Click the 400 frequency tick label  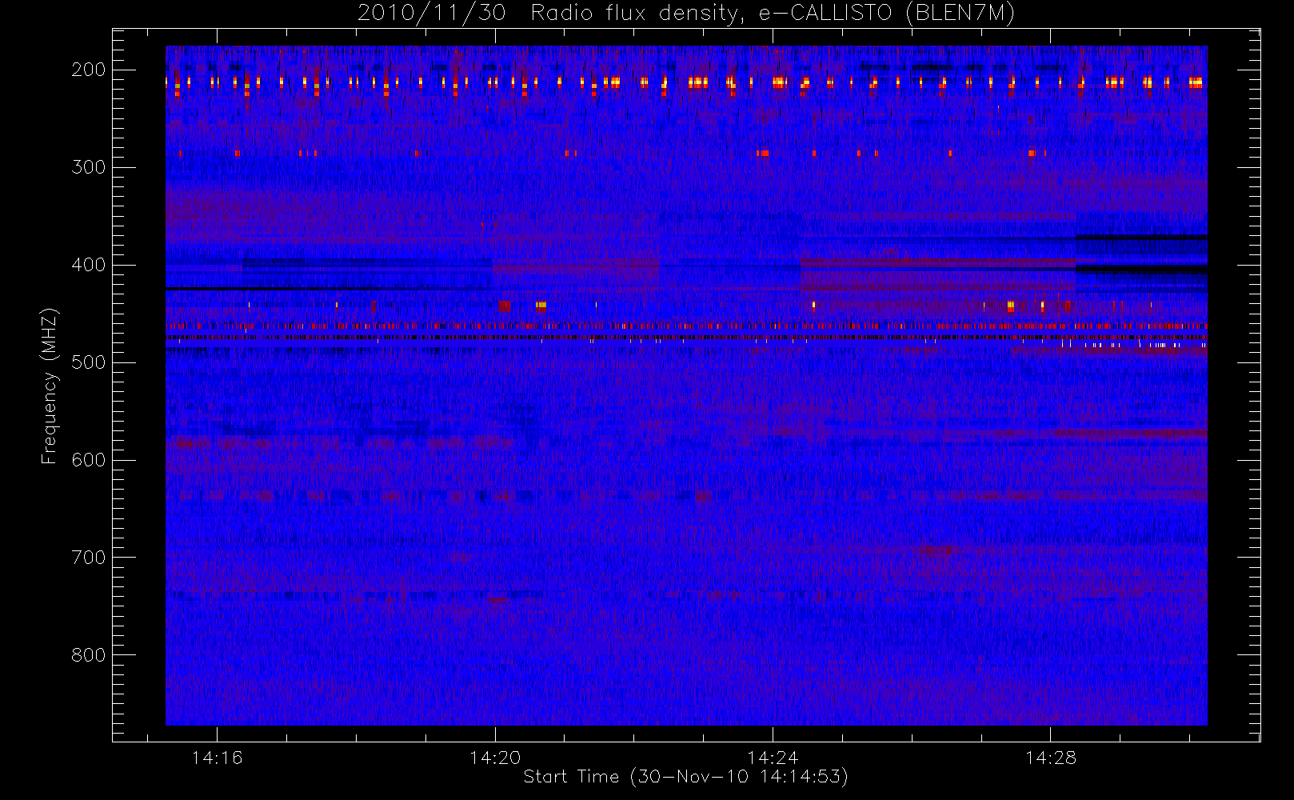88,265
